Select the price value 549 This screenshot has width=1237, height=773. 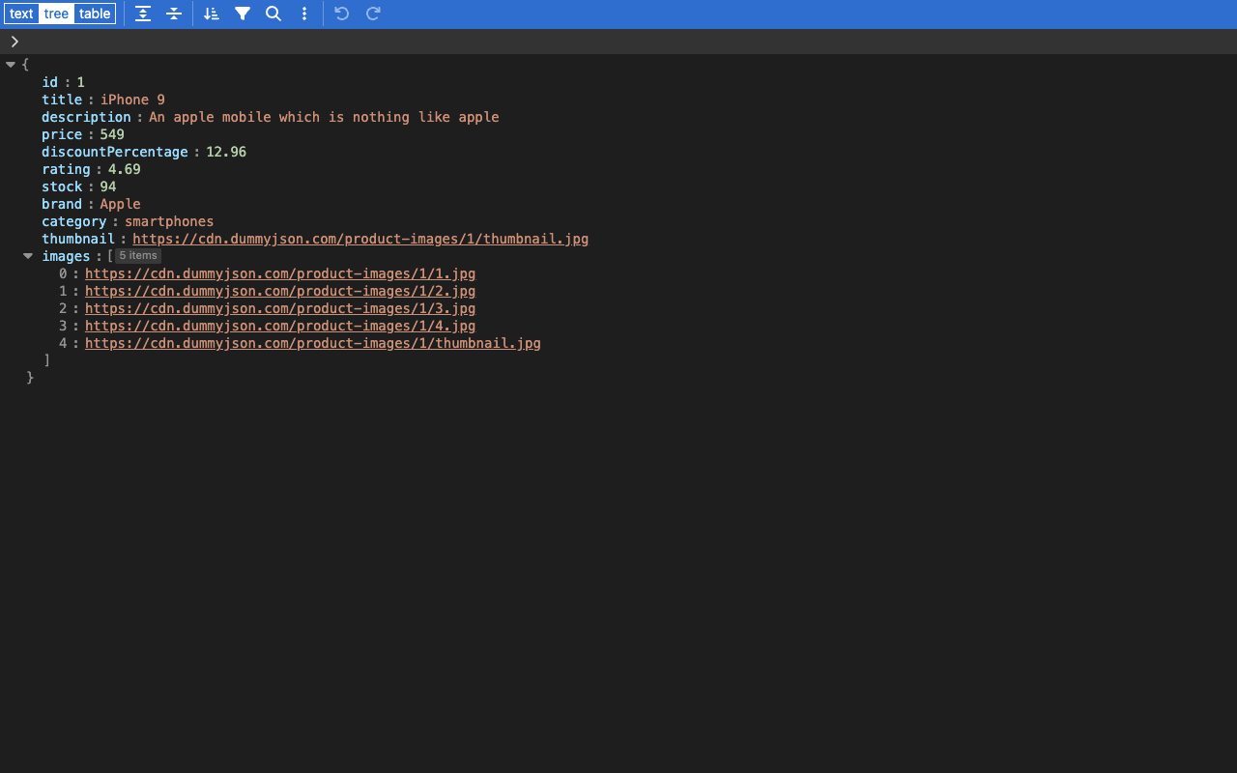112,134
